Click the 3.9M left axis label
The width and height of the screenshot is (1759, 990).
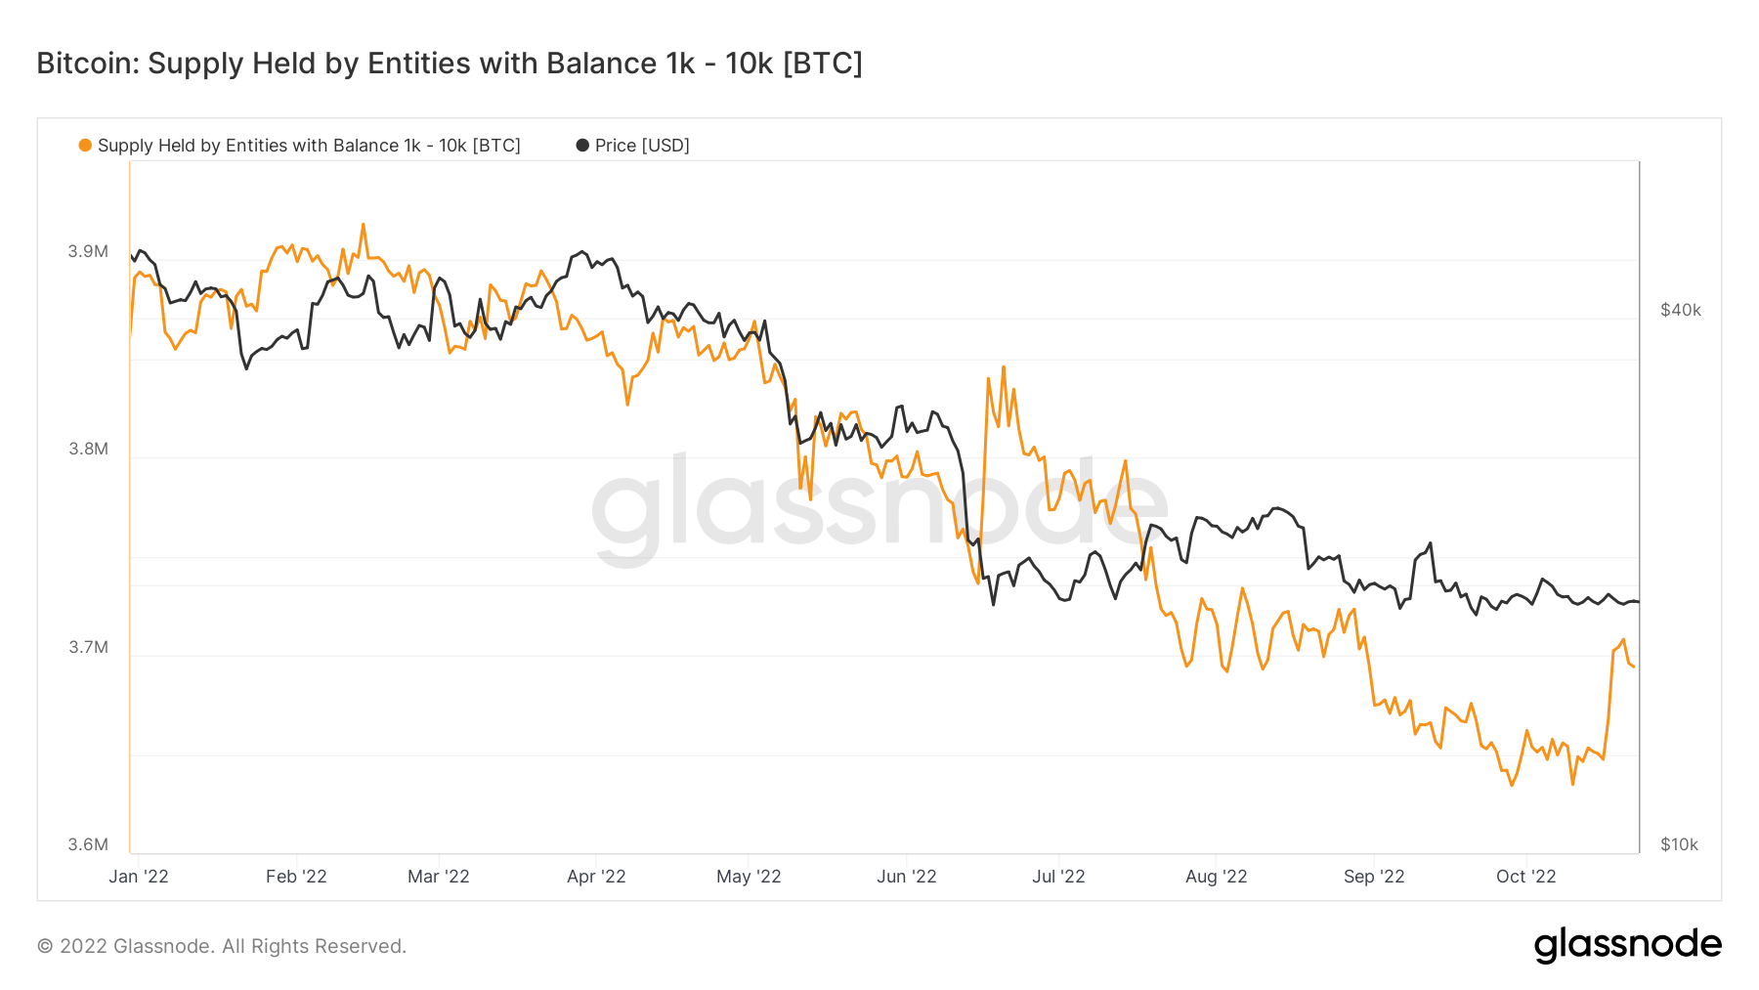88,252
